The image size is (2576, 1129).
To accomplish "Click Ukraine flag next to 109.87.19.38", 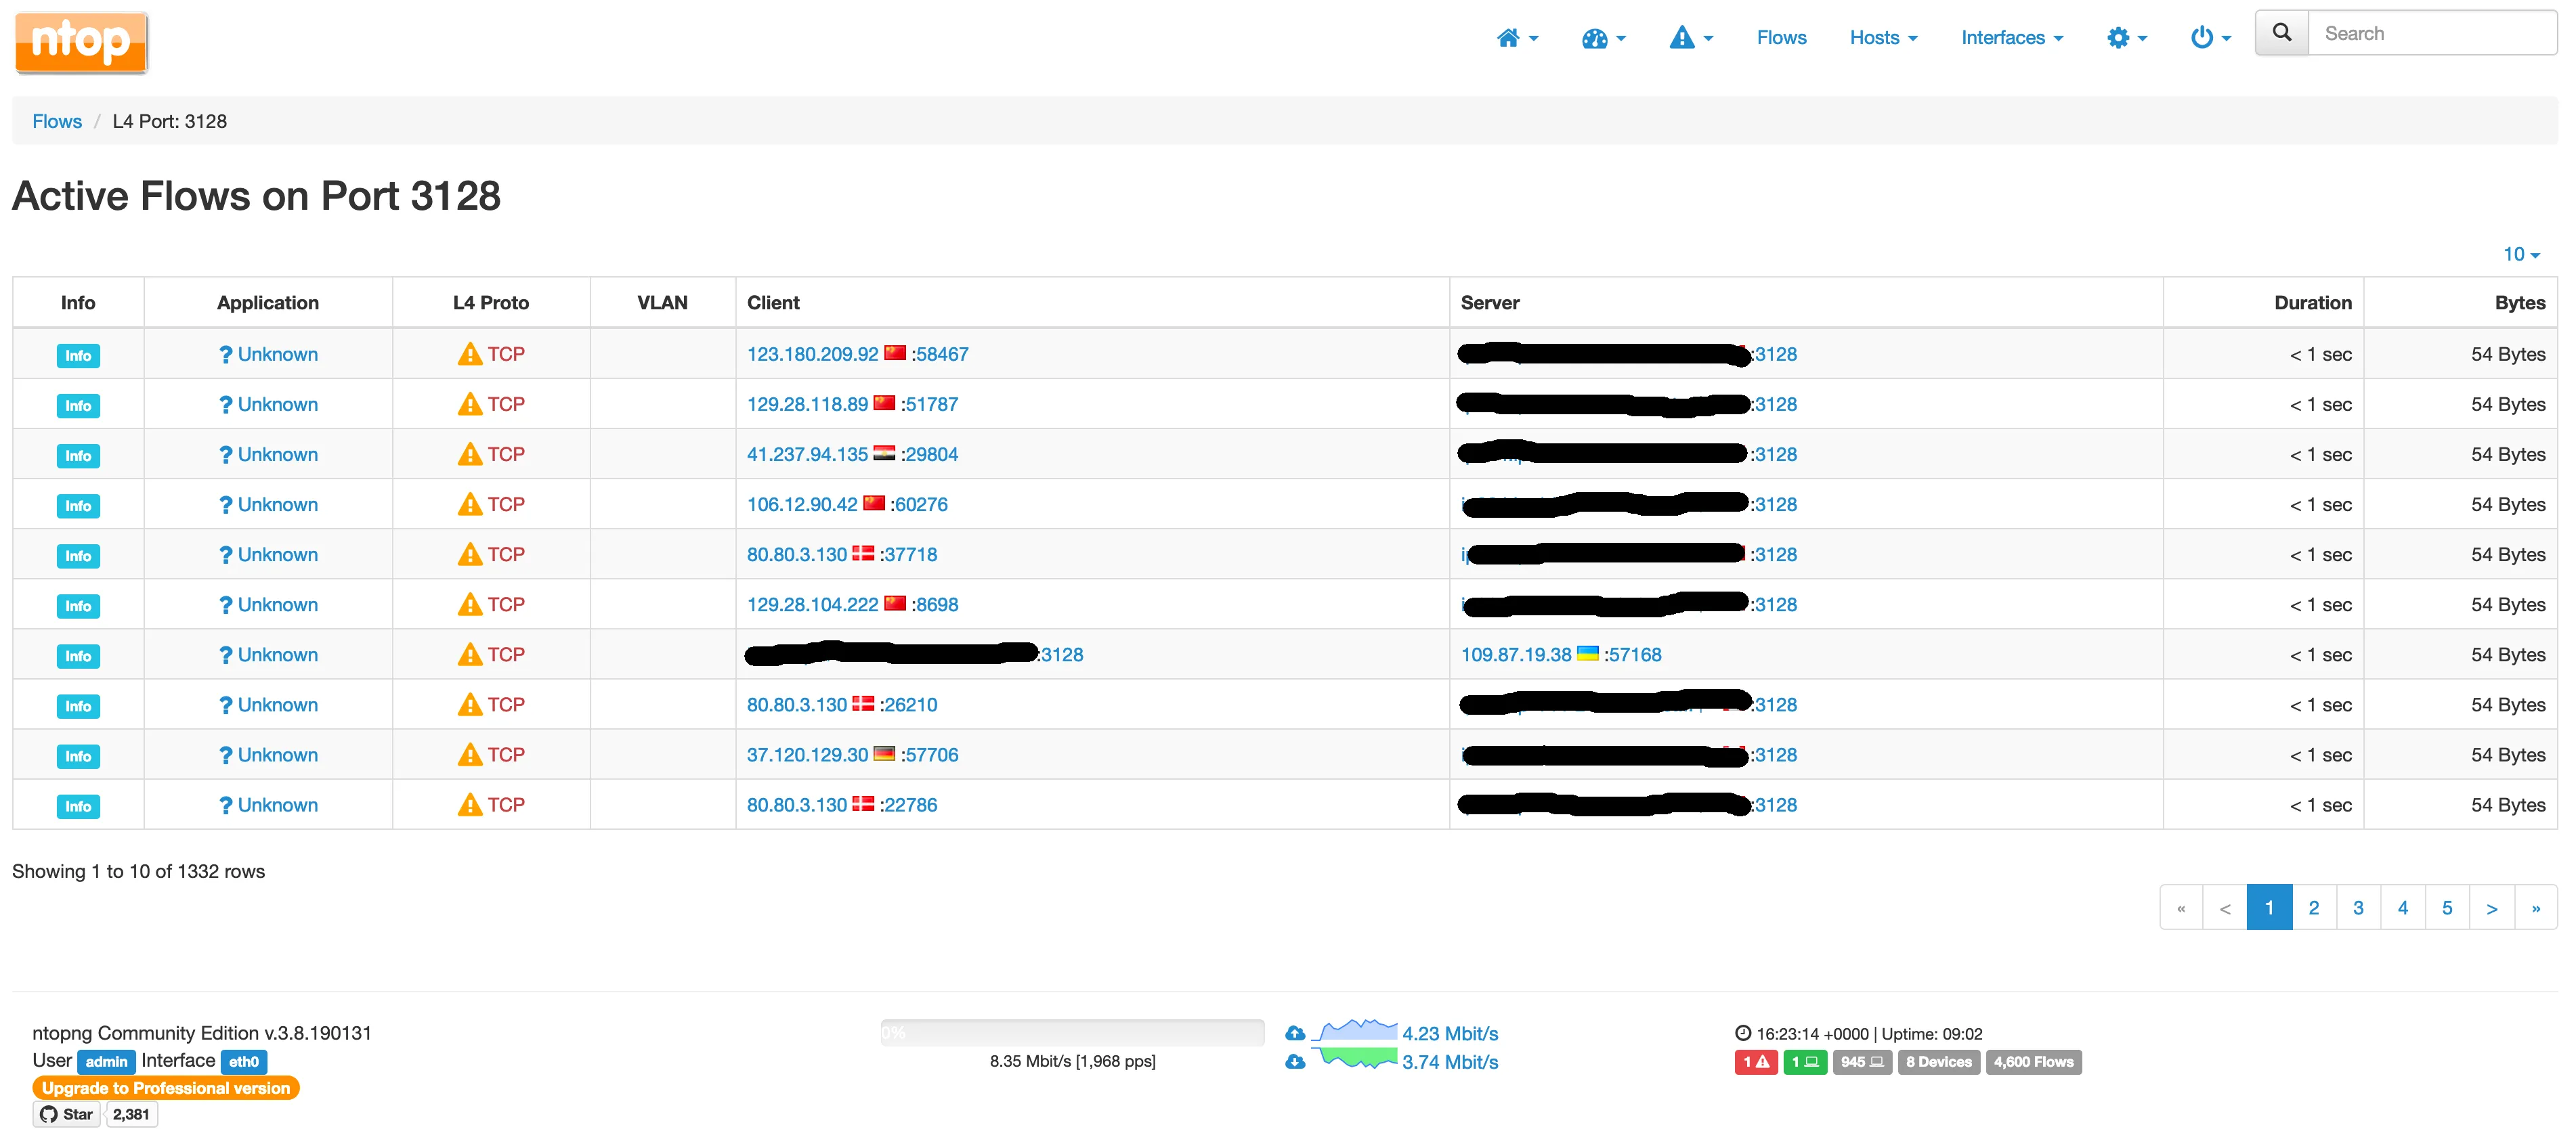I will tap(1588, 653).
